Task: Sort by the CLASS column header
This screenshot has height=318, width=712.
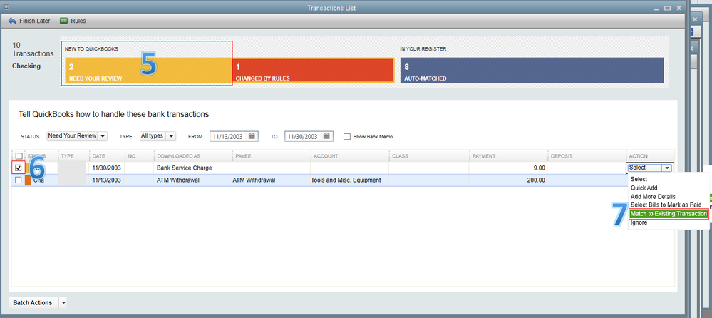Action: click(x=428, y=156)
